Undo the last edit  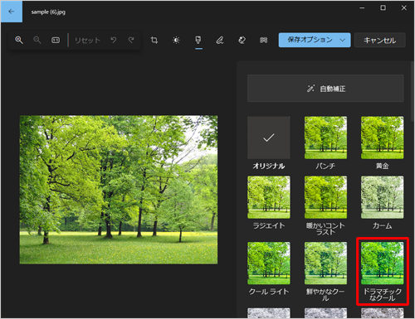pos(114,41)
